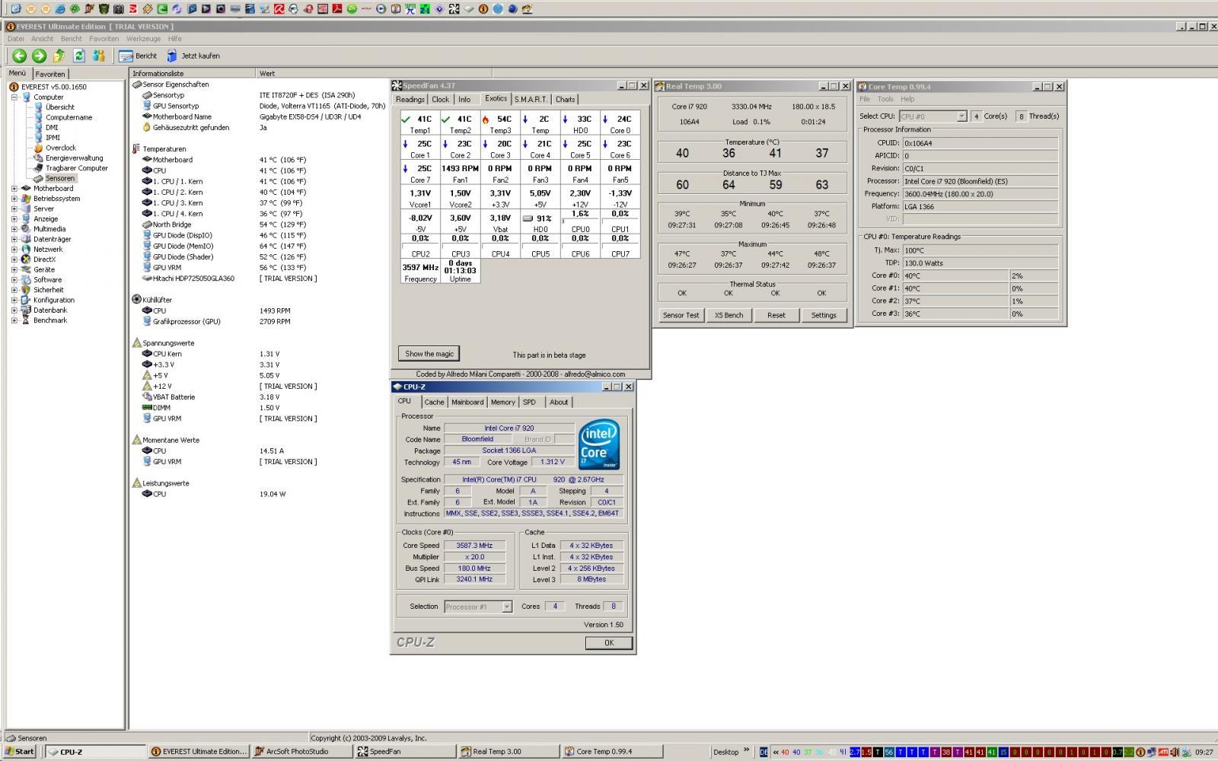
Task: Open the Bericht report wizard
Action: click(138, 56)
